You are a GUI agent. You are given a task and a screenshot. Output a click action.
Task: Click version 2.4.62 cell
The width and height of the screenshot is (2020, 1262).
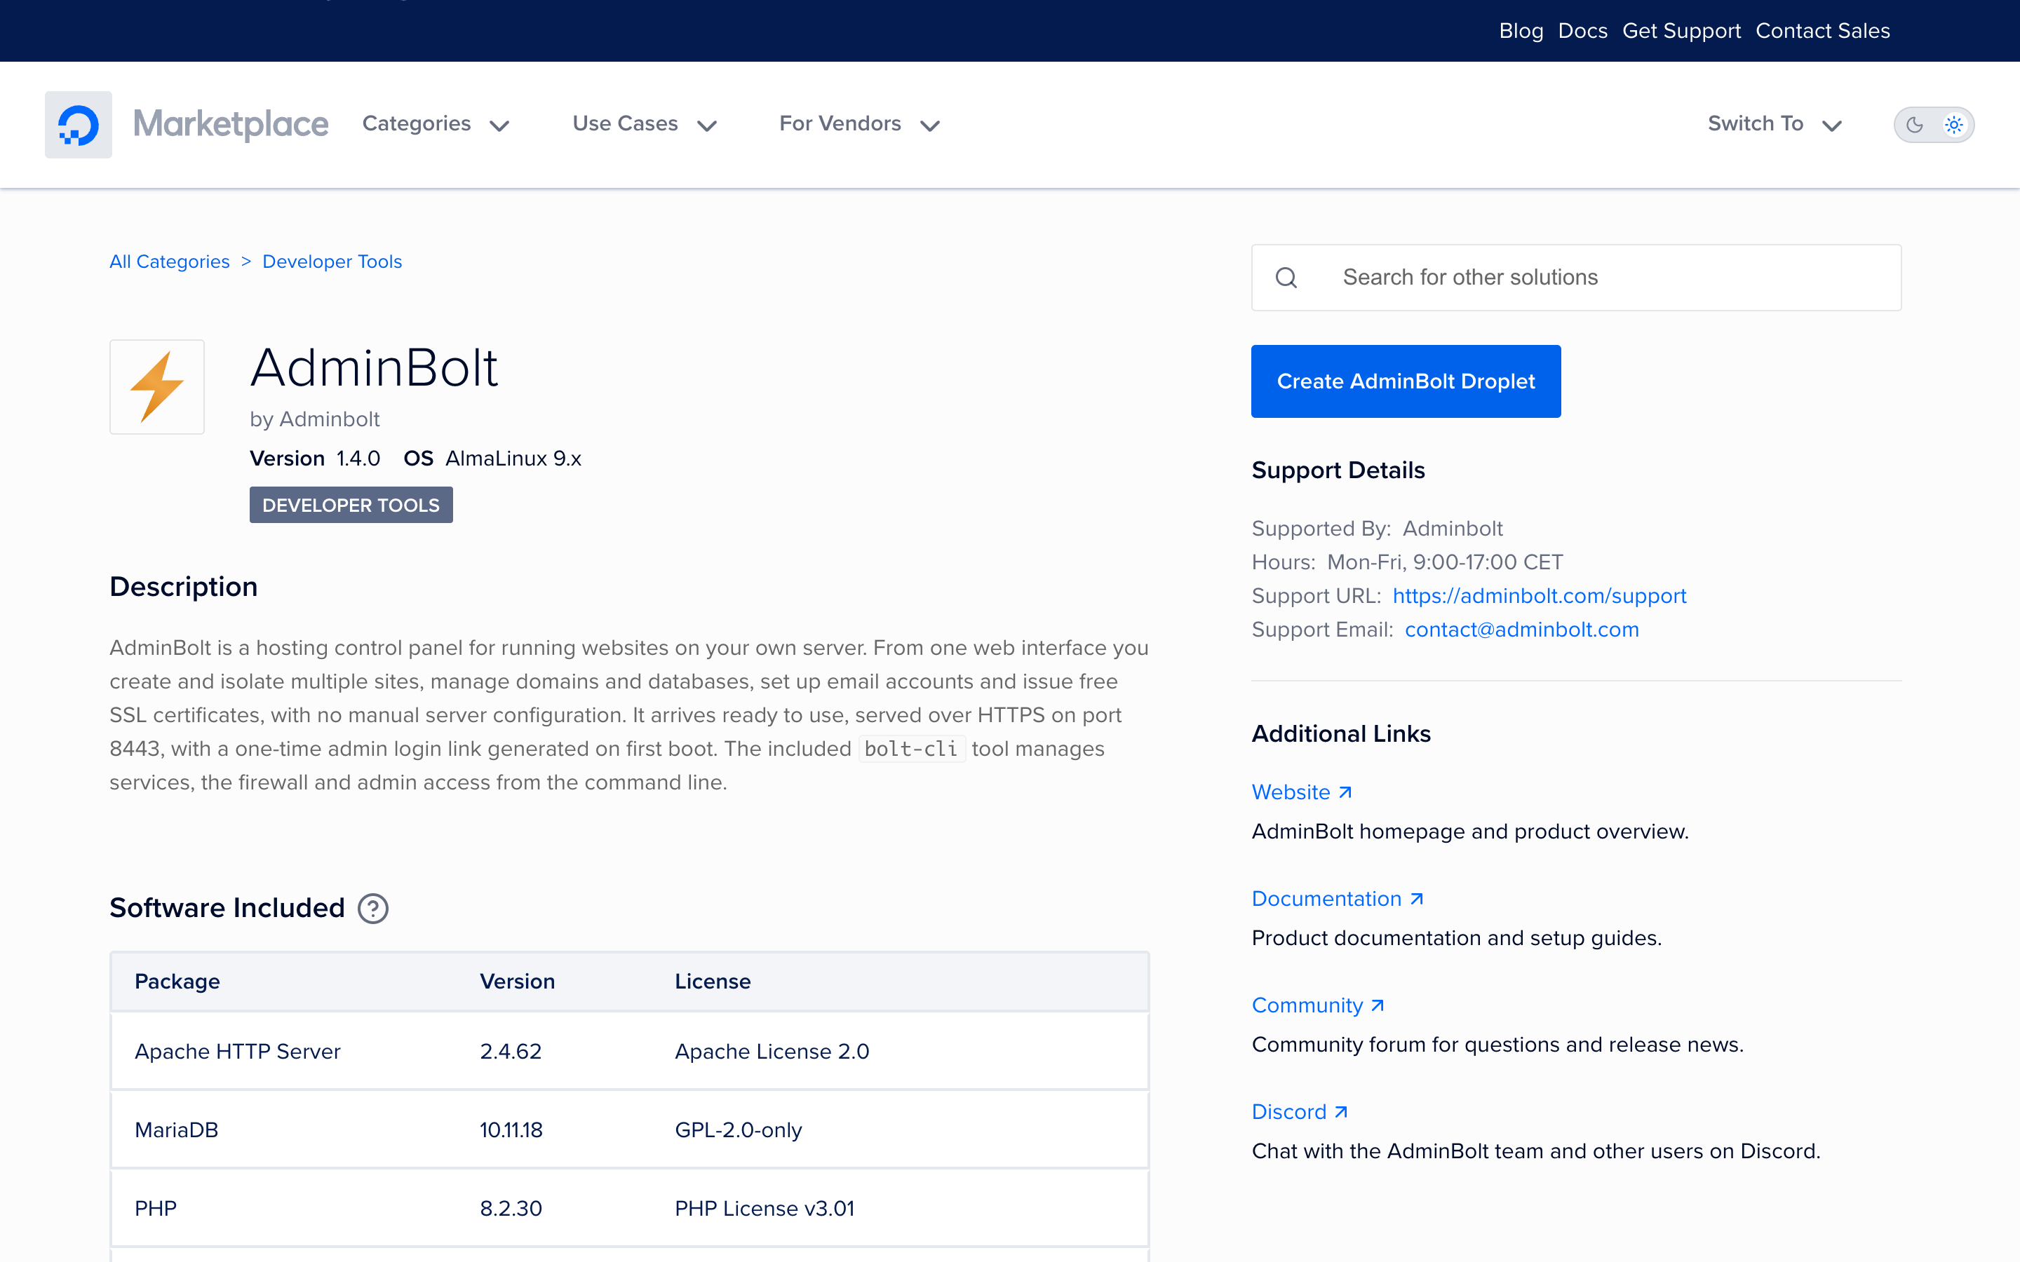[x=511, y=1052]
